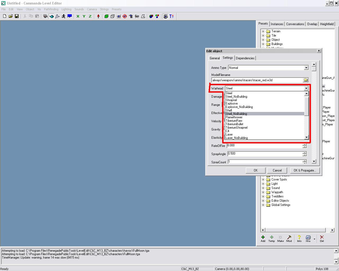Open a level with the folder icon

coord(11,16)
